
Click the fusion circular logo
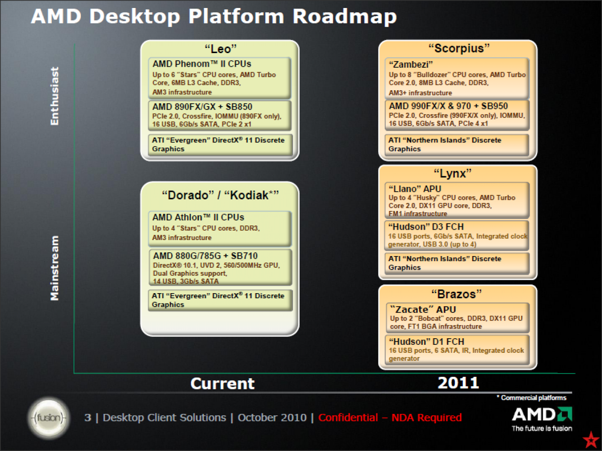(x=49, y=418)
